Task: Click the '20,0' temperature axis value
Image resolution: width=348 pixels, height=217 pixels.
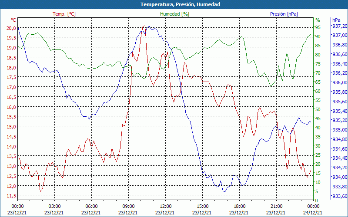Action: 12,28
